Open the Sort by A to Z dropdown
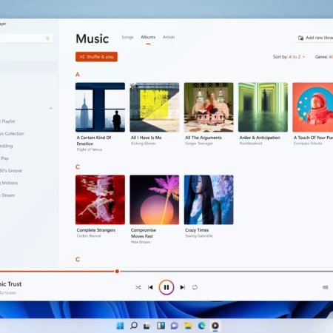The height and width of the screenshot is (333, 333). click(x=289, y=57)
